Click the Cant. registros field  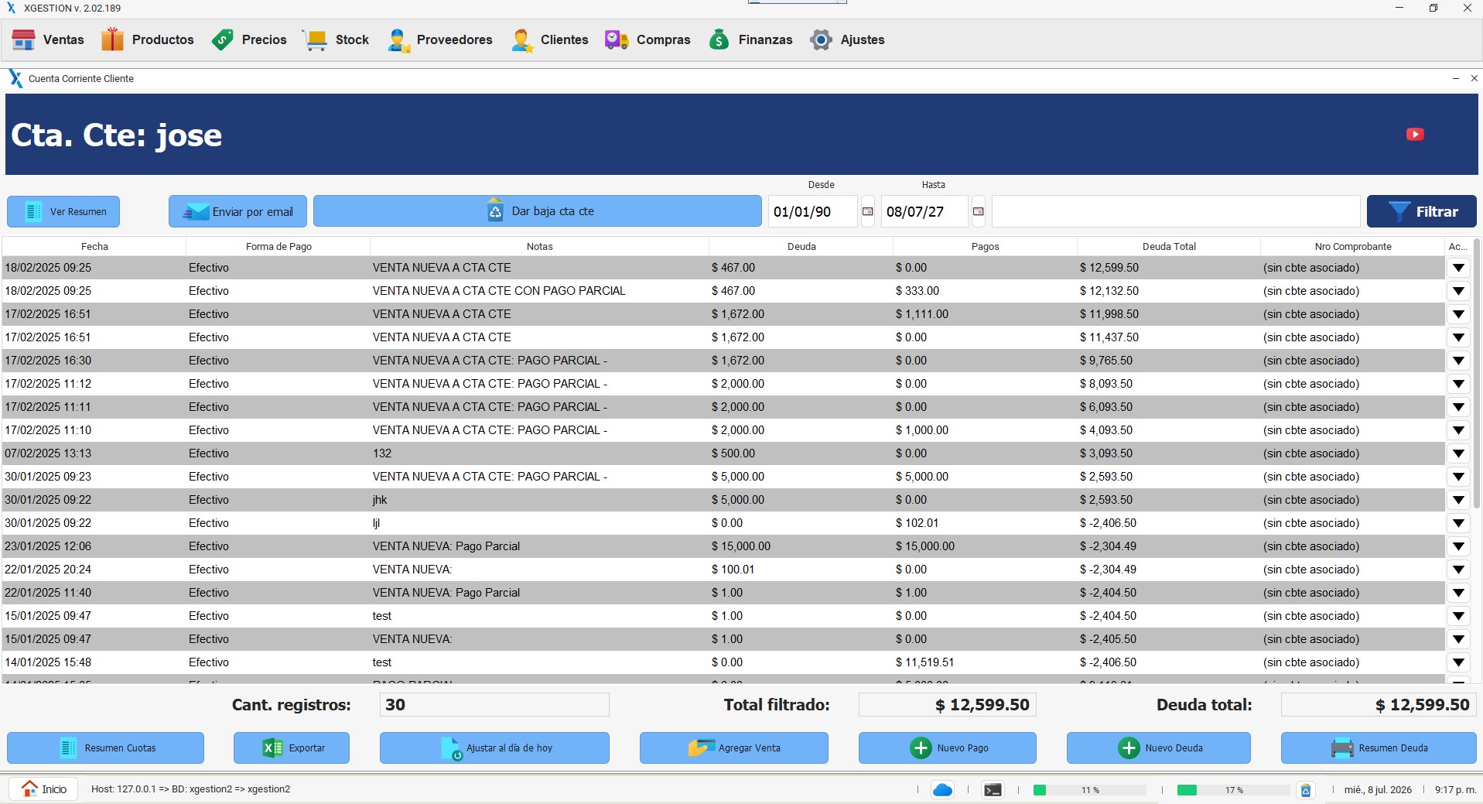pos(494,705)
